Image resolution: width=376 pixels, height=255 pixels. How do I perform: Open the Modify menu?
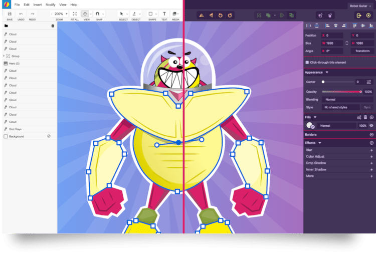tap(51, 5)
